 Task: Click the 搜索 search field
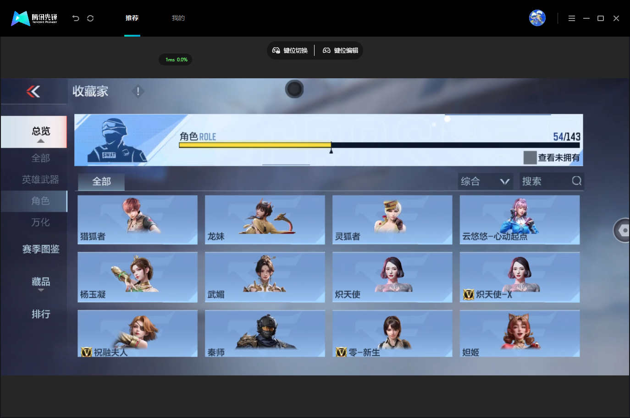point(552,181)
